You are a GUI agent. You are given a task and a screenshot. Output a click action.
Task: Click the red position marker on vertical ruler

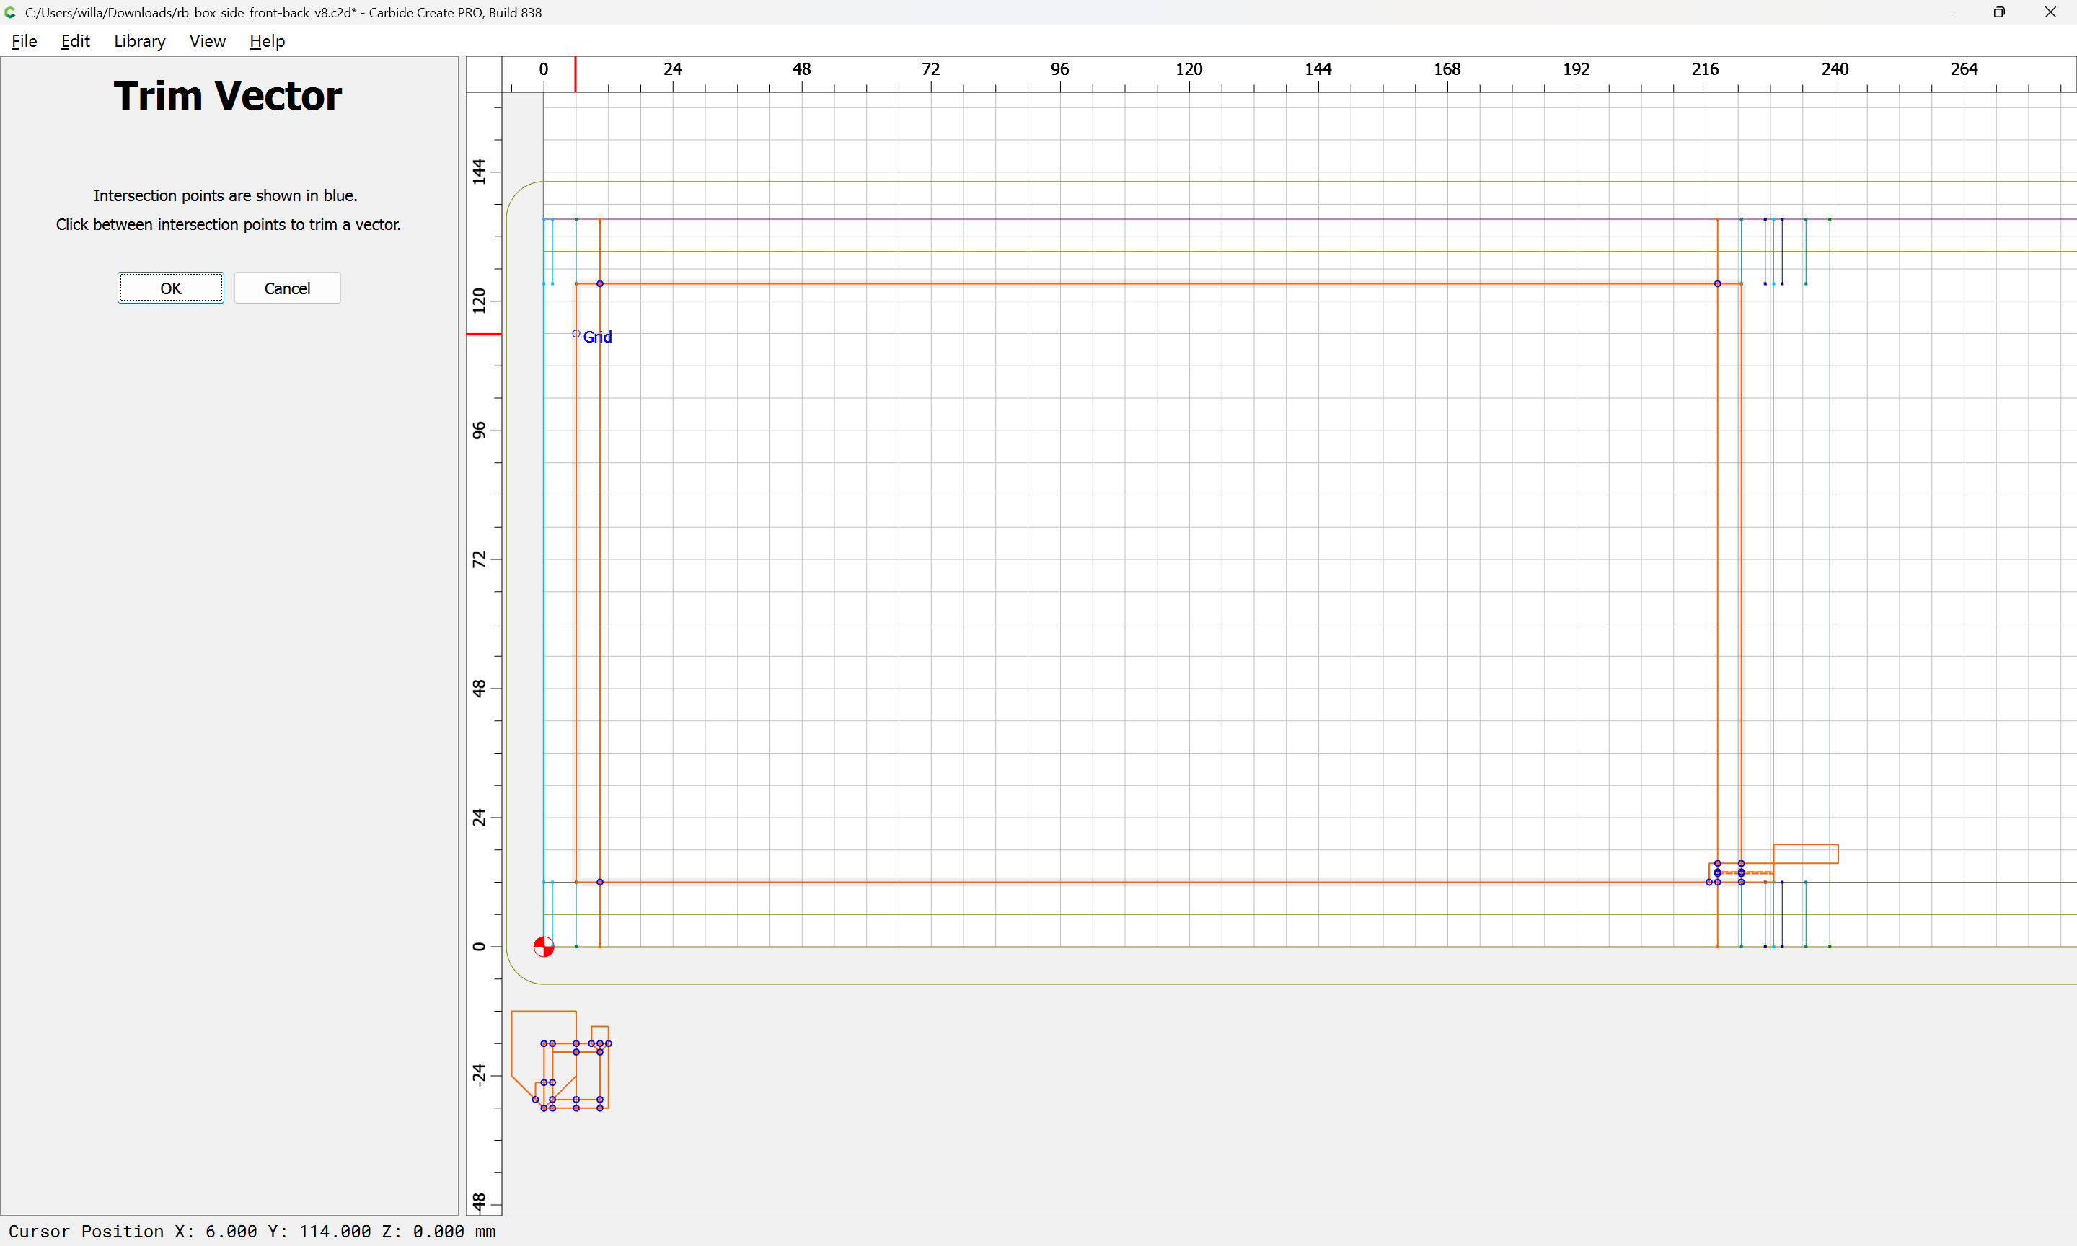[x=484, y=334]
